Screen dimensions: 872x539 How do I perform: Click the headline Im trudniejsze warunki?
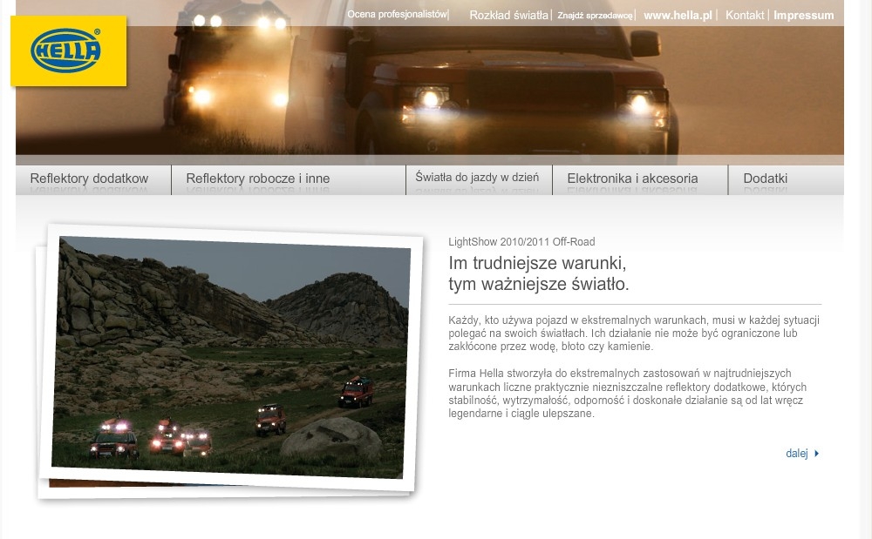(538, 273)
